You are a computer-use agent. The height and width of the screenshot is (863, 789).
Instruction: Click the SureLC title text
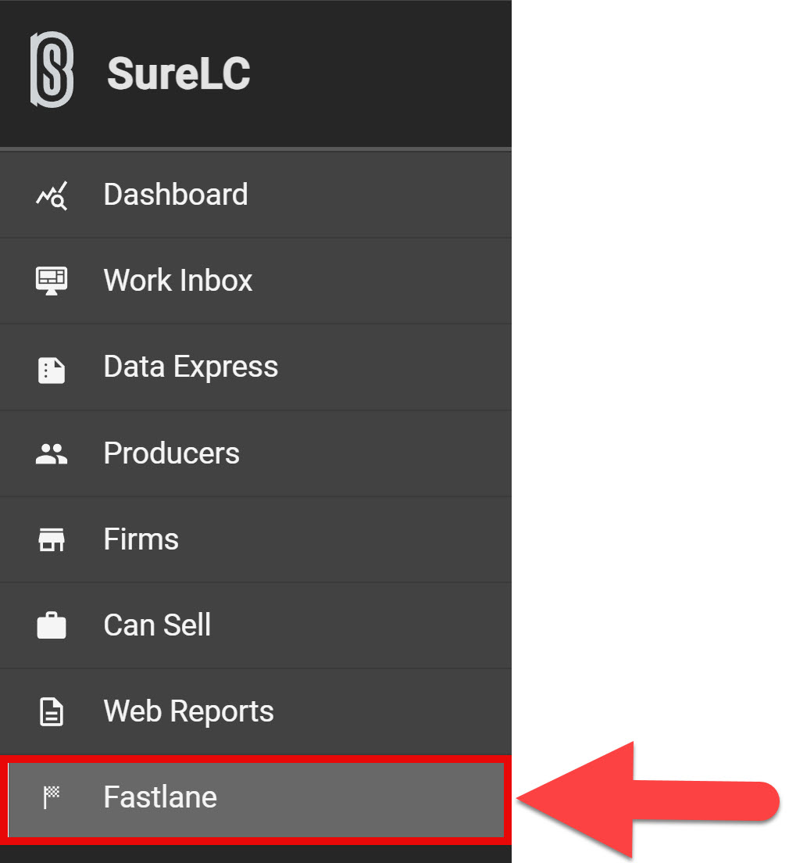click(178, 74)
